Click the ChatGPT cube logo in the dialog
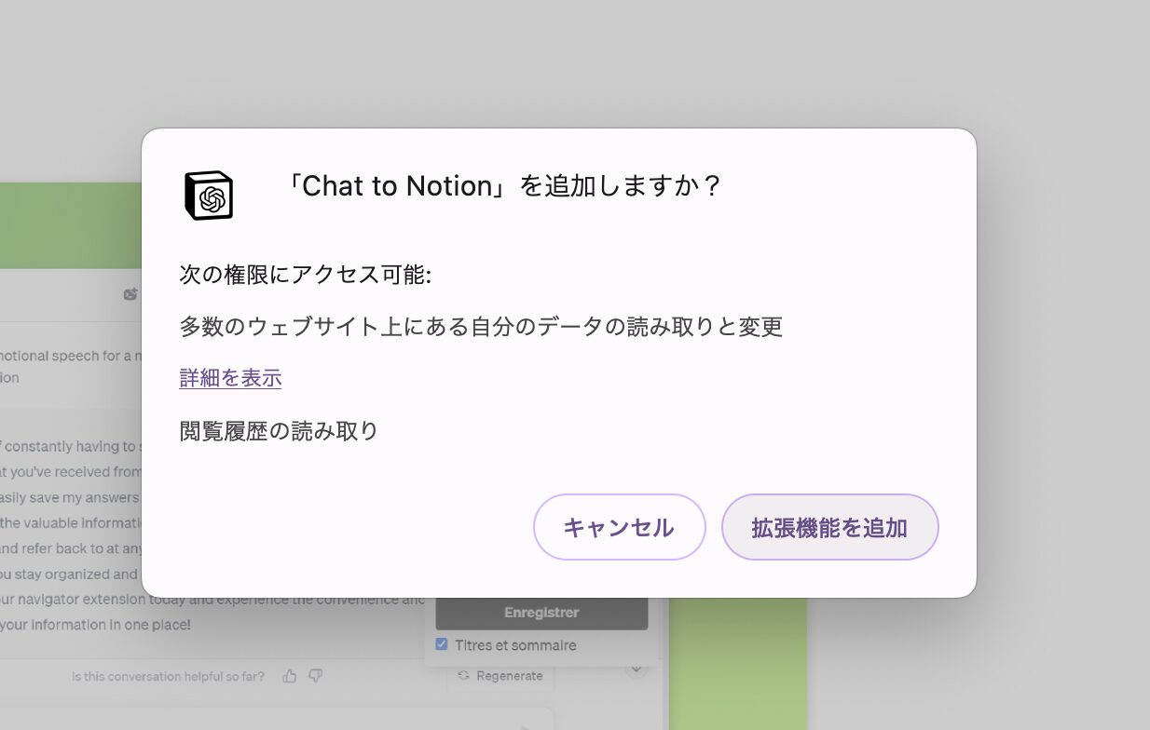1150x730 pixels. (207, 195)
